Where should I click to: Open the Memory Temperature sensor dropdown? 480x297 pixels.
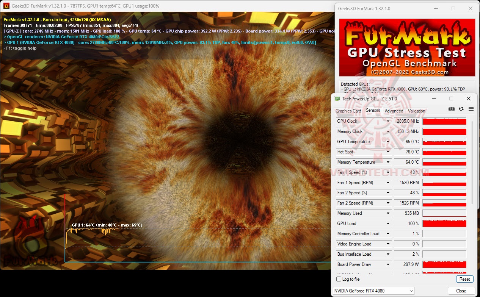click(388, 162)
